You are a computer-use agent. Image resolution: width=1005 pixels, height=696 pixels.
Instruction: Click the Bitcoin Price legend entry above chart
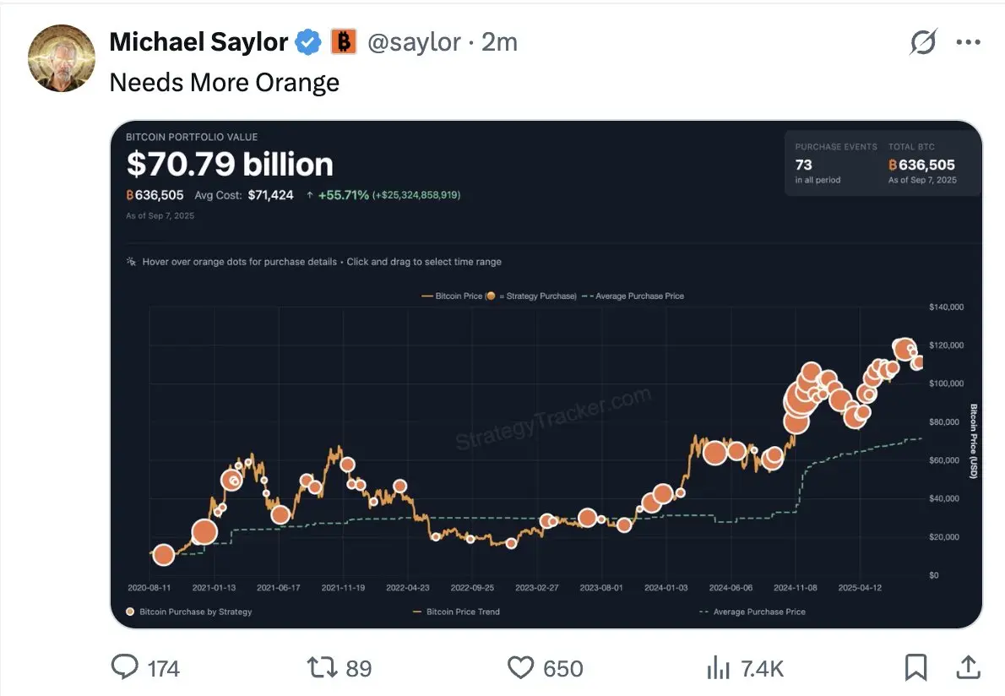pyautogui.click(x=452, y=296)
